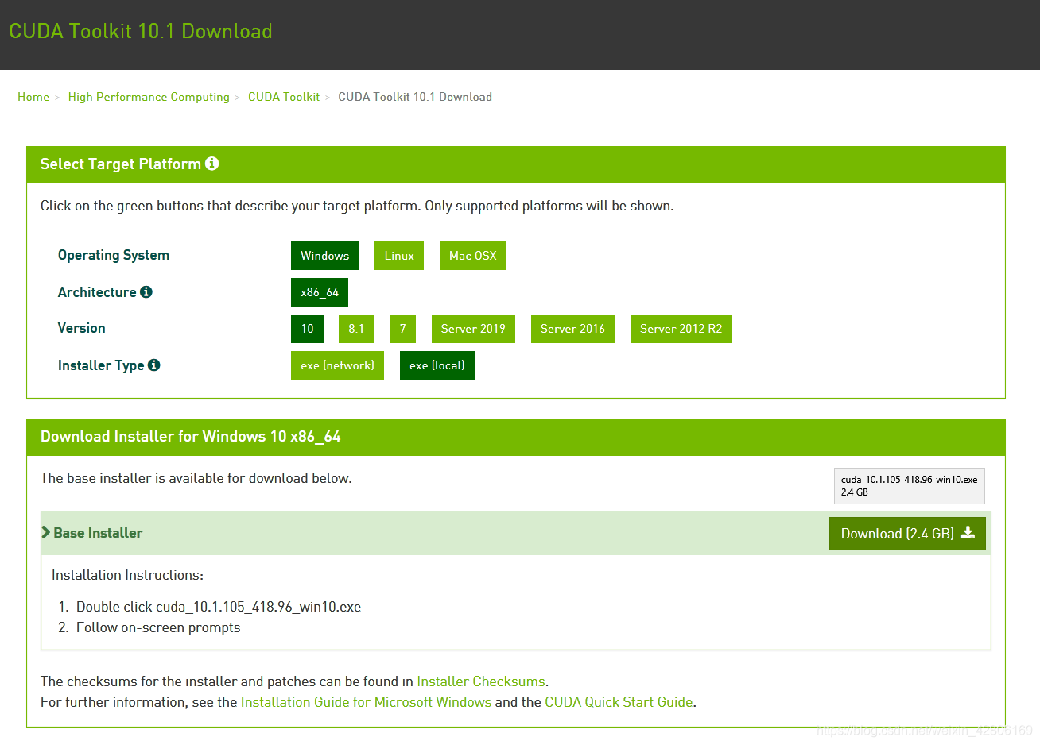Select Server 2016 version option
Image resolution: width=1040 pixels, height=745 pixels.
pyautogui.click(x=572, y=328)
